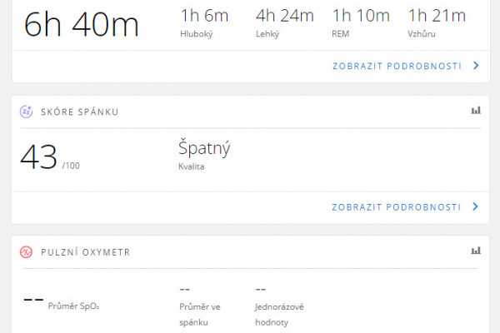The width and height of the screenshot is (500, 333).
Task: Click the 1h 21m Vzhůru value
Action: pos(437,16)
